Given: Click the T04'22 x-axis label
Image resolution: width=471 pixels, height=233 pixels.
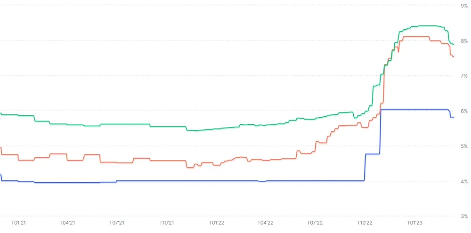Looking at the screenshot, I should tap(265, 222).
